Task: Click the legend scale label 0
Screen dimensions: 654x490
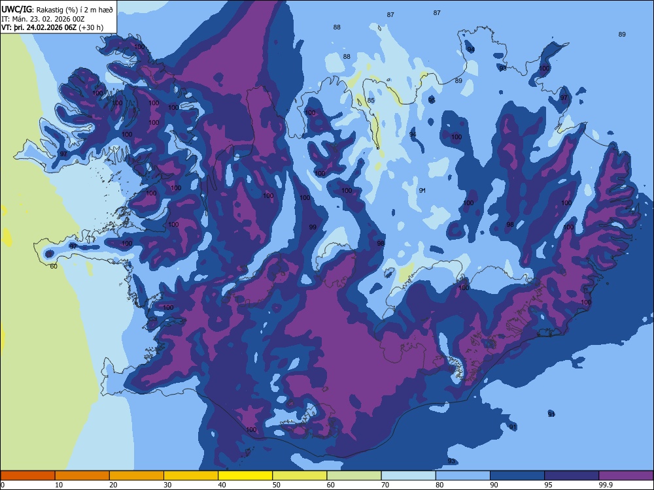Action: click(x=3, y=485)
